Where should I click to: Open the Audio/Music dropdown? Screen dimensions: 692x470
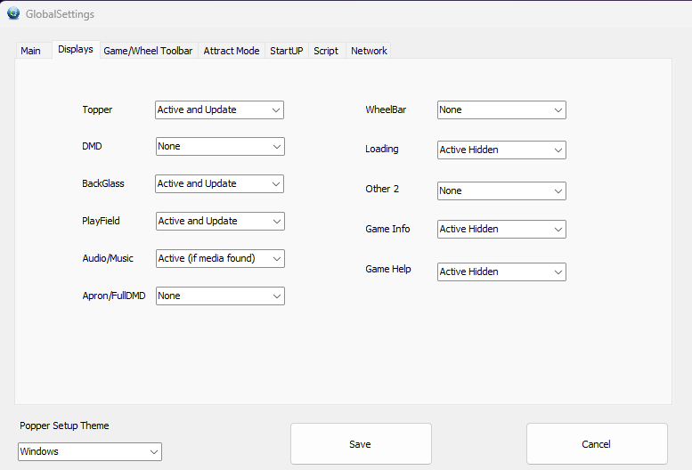click(220, 259)
